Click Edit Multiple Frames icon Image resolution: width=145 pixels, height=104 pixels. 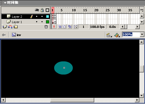pyautogui.click(x=70, y=27)
